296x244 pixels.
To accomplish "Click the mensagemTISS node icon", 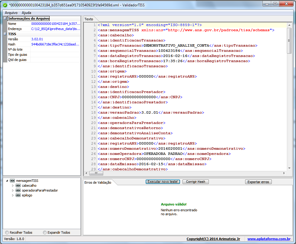I will click(x=12, y=181).
